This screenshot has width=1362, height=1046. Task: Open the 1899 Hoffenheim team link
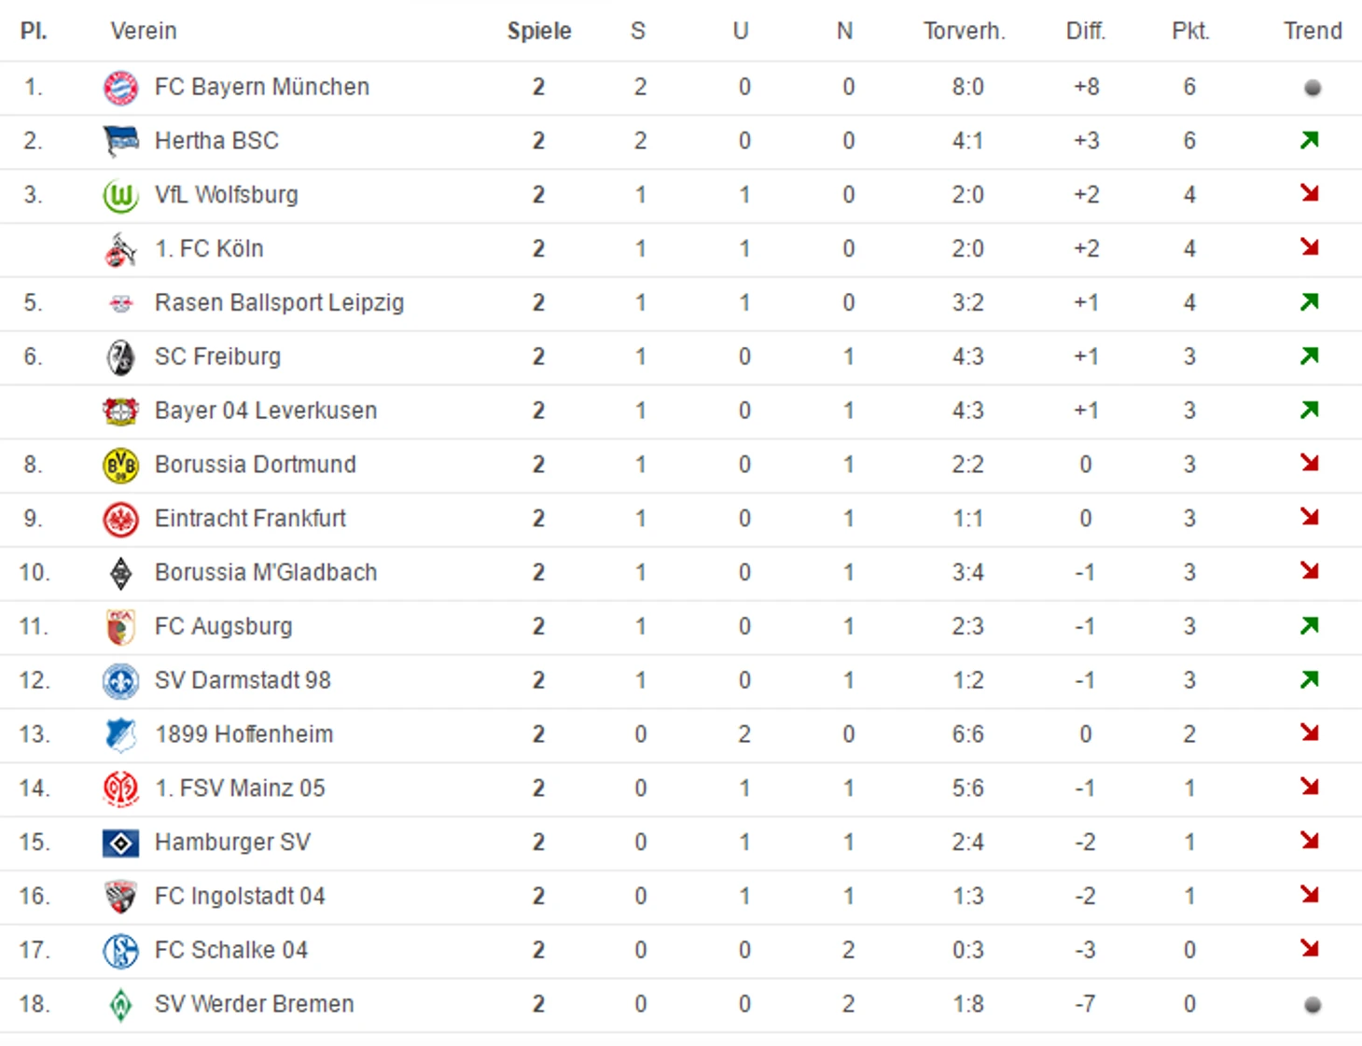(x=243, y=734)
